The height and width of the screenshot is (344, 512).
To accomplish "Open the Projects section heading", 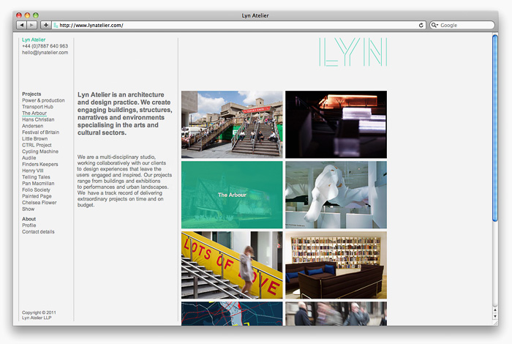I will pos(31,94).
